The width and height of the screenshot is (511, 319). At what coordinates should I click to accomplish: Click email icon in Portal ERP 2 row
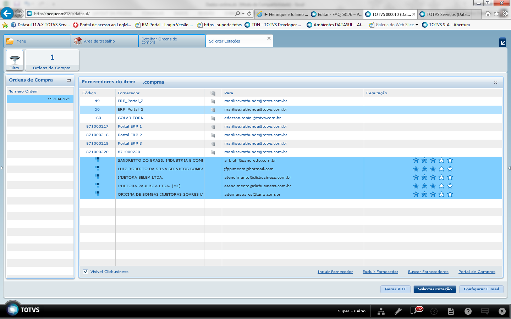(213, 135)
